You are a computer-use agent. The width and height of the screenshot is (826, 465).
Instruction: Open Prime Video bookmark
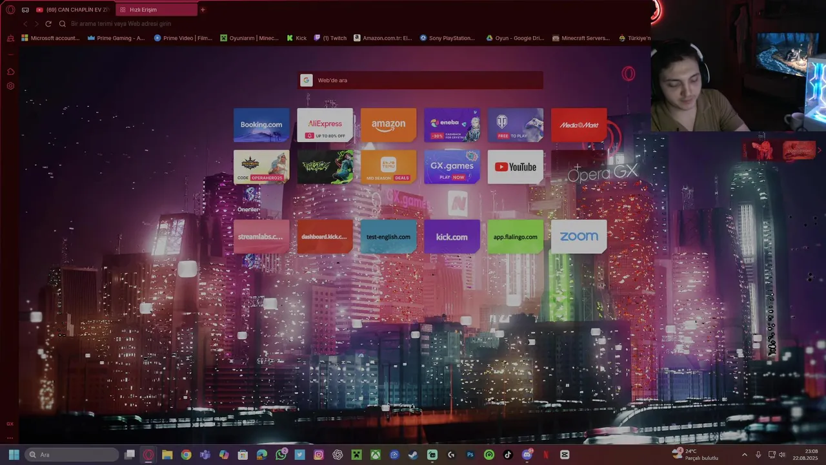183,38
